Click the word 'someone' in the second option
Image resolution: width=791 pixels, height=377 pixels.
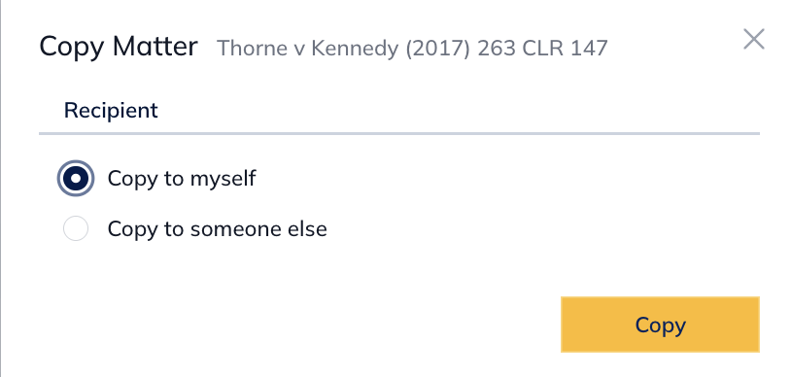(x=234, y=229)
